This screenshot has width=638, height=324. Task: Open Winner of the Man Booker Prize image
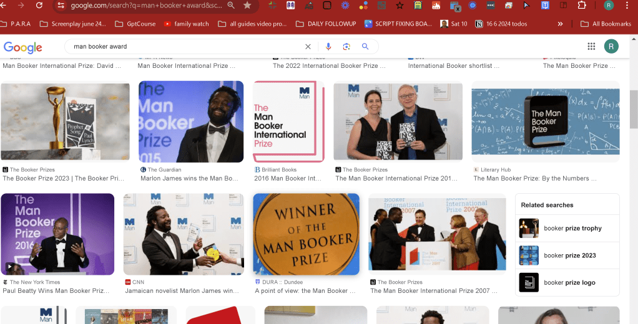pyautogui.click(x=307, y=234)
